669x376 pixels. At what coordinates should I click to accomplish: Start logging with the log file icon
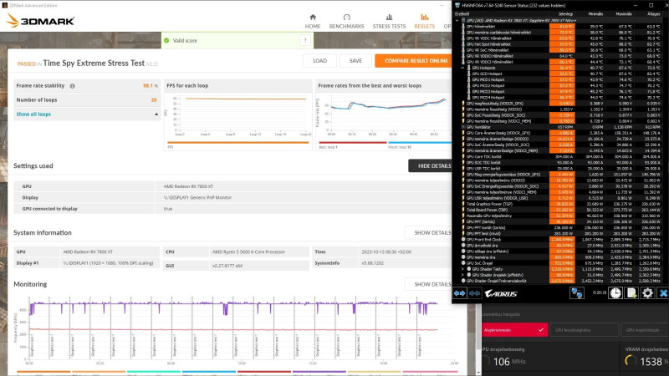coord(631,293)
